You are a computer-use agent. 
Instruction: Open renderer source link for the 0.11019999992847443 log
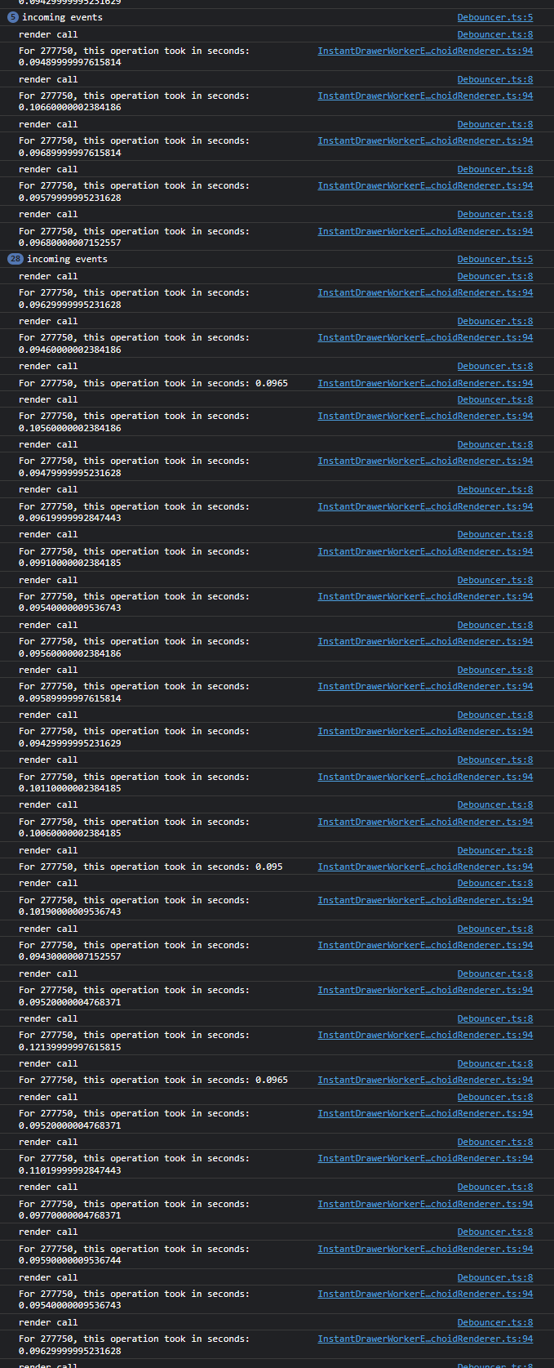tap(425, 1158)
